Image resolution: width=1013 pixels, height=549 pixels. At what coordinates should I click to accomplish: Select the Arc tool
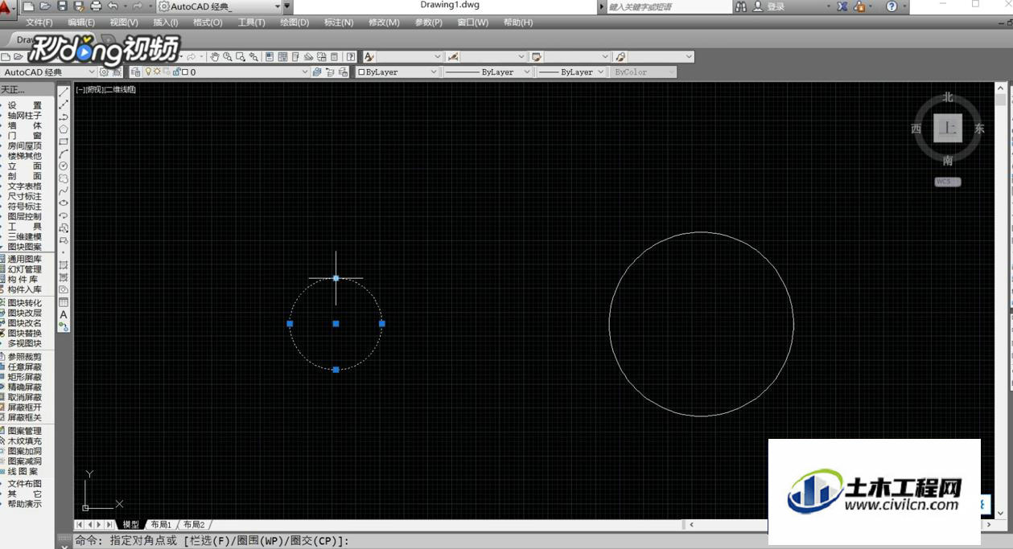pos(64,154)
